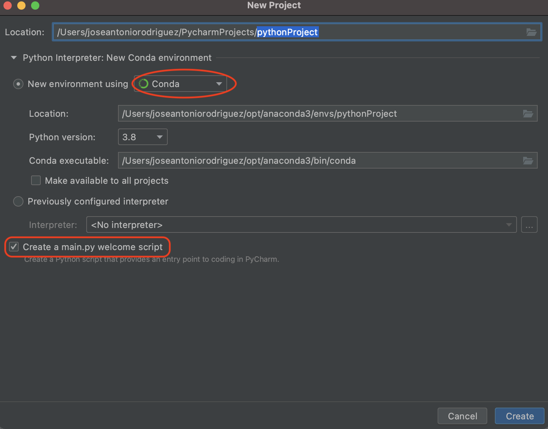Open the Python version 3.8 dropdown
548x429 pixels.
tap(143, 137)
